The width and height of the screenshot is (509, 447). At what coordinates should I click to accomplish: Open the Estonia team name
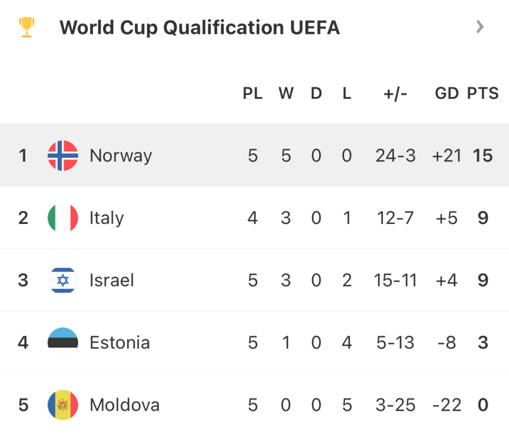(x=120, y=342)
